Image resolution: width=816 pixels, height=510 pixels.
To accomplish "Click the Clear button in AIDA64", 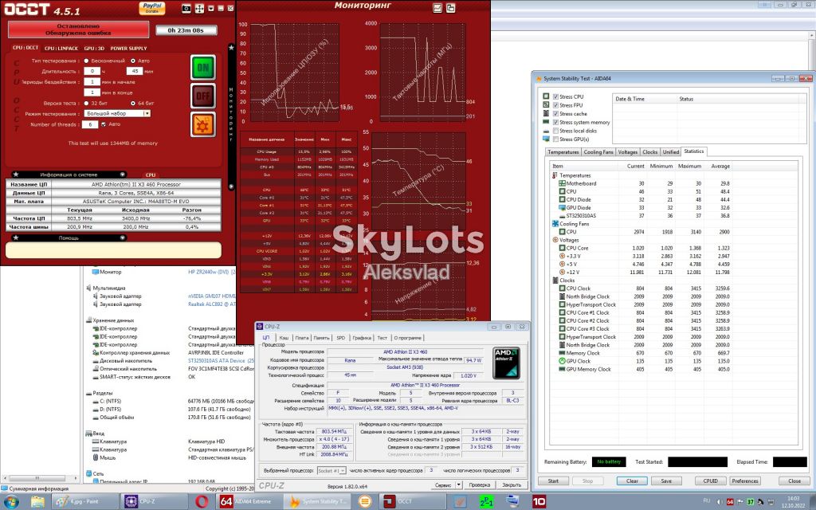I will pos(632,481).
